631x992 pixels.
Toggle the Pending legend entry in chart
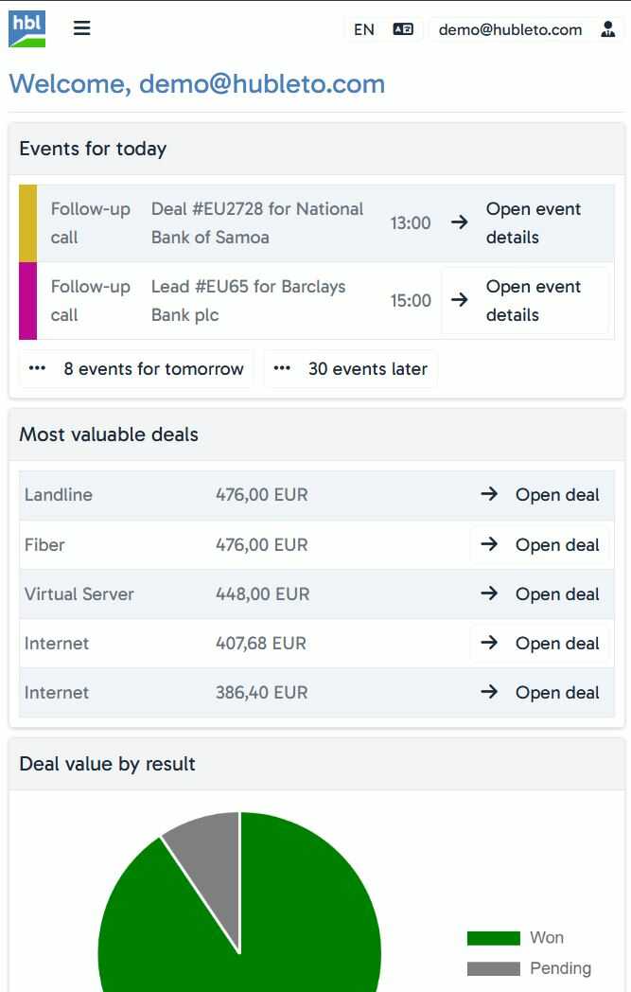coord(528,968)
